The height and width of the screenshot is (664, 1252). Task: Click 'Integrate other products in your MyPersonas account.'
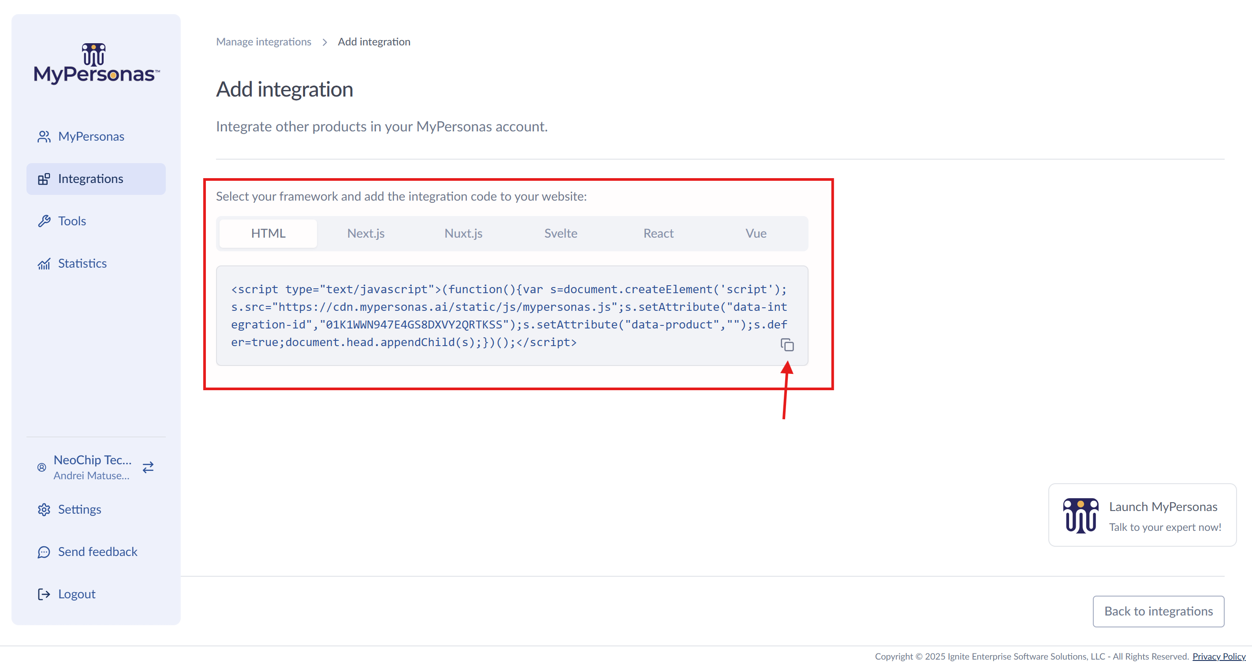click(x=381, y=127)
